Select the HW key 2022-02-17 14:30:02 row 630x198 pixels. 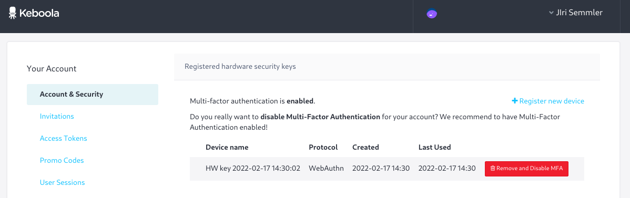[x=387, y=169]
